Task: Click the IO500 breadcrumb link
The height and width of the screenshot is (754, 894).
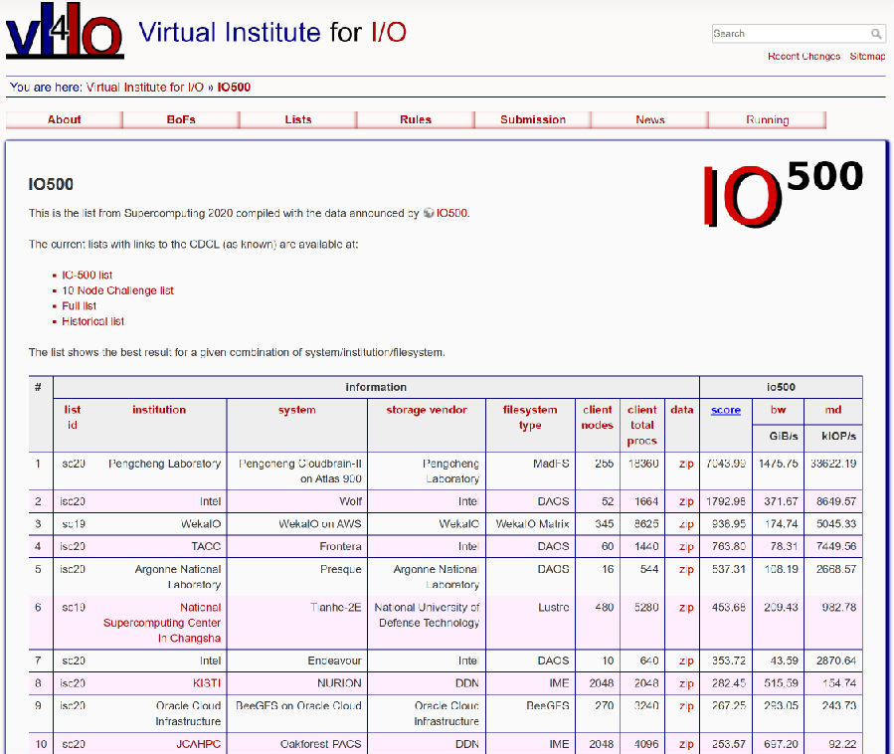Action: [234, 88]
